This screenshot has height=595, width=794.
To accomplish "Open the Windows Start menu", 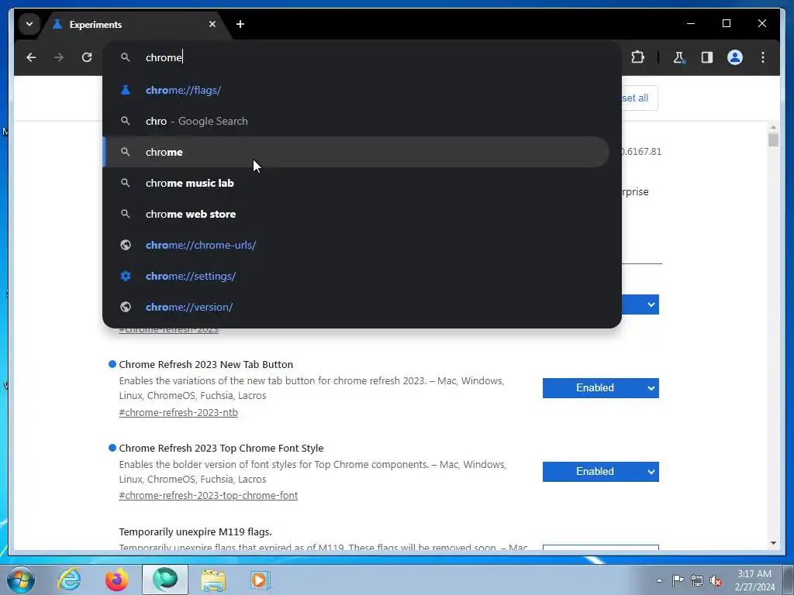I will click(20, 580).
